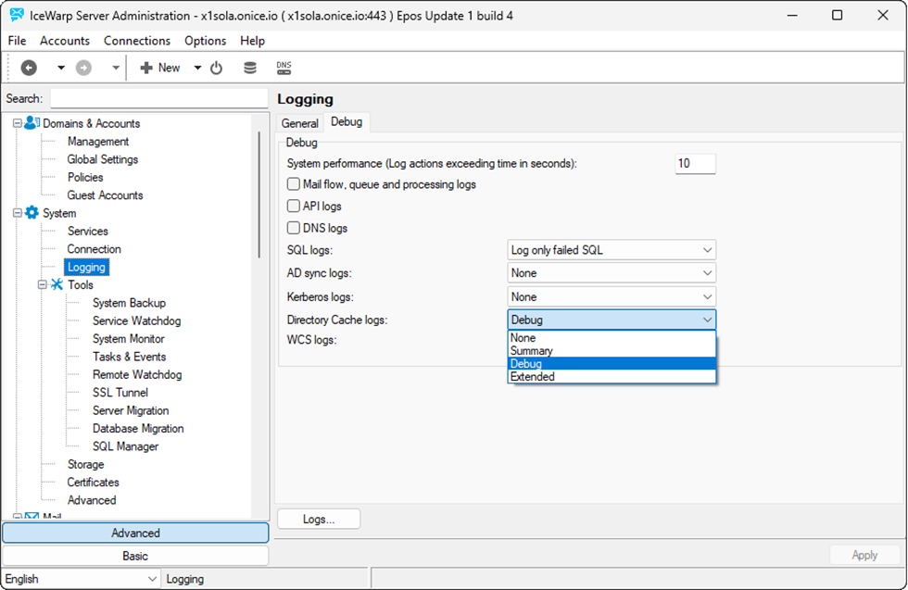This screenshot has height=590, width=908.
Task: Click the Tools wrench icon
Action: pos(57,284)
